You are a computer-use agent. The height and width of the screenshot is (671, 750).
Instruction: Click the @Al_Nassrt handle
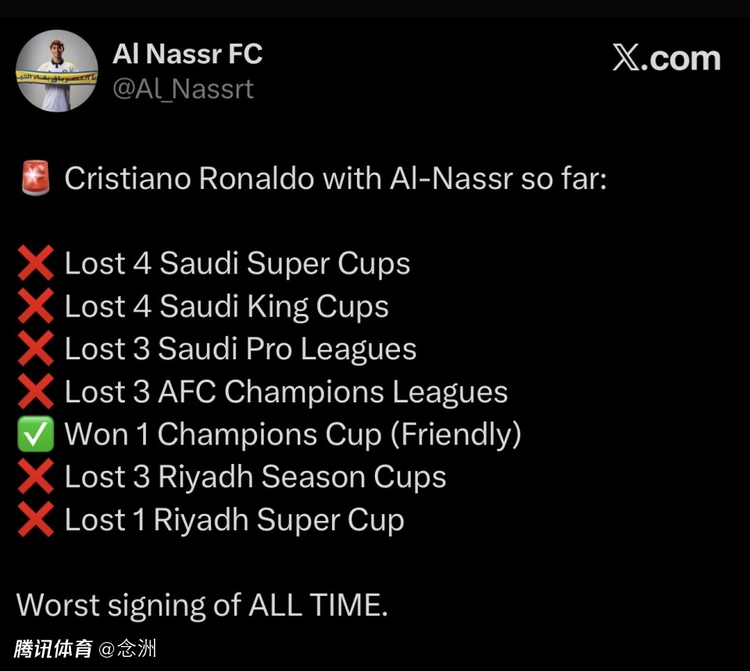[x=183, y=89]
